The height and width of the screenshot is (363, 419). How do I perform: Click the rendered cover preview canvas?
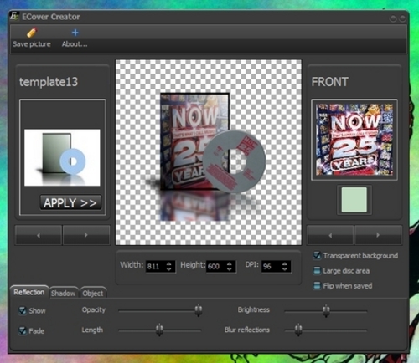click(209, 152)
